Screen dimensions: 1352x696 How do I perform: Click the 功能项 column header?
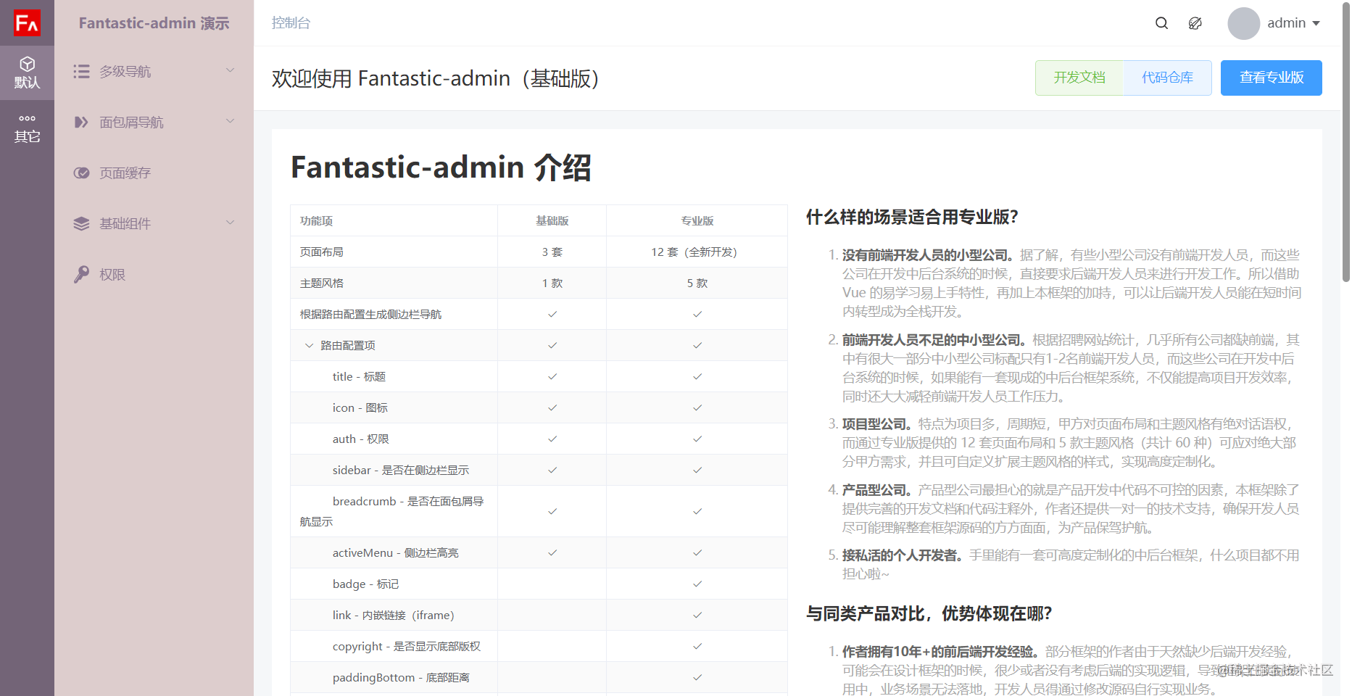(x=394, y=220)
